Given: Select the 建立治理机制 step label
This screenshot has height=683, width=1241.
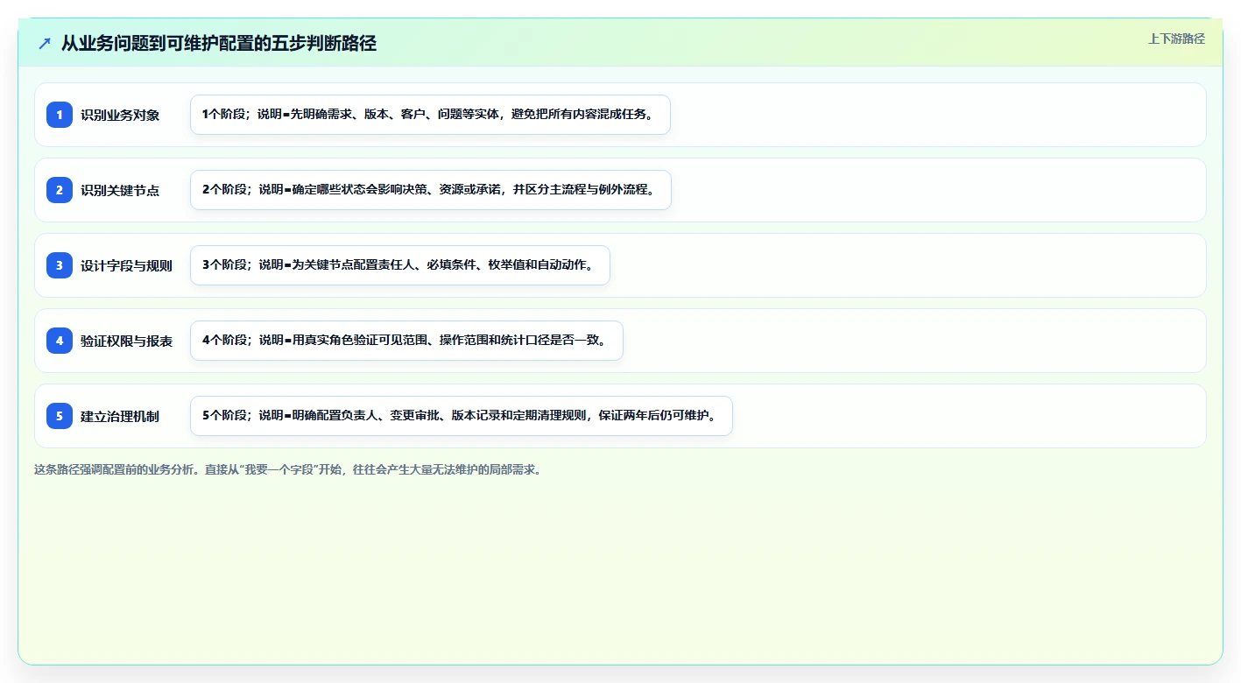Looking at the screenshot, I should point(120,416).
